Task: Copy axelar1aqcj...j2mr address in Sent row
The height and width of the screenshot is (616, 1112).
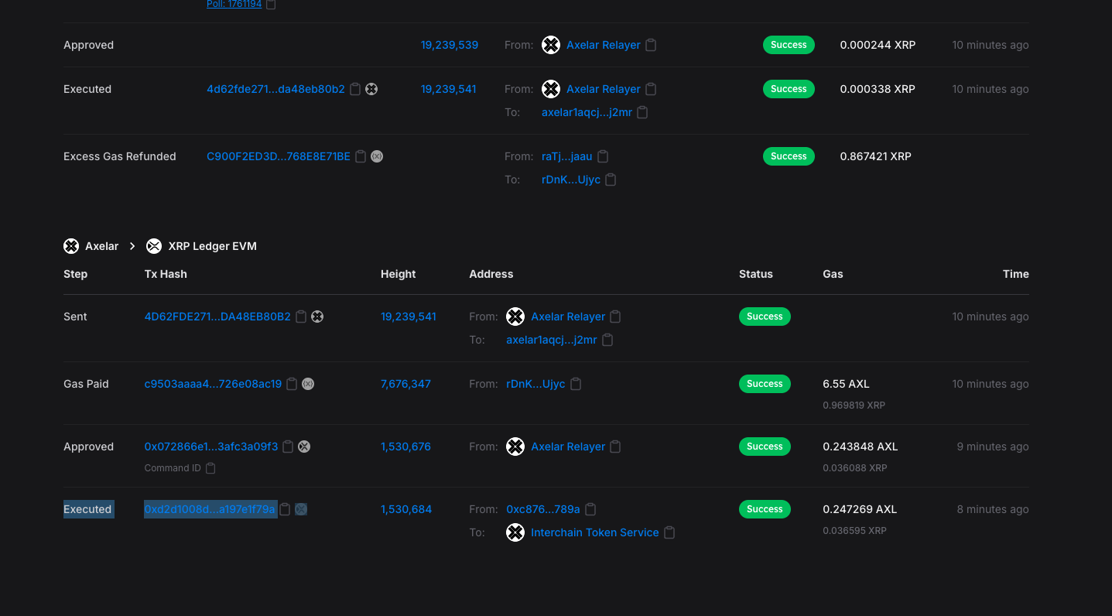Action: (607, 340)
